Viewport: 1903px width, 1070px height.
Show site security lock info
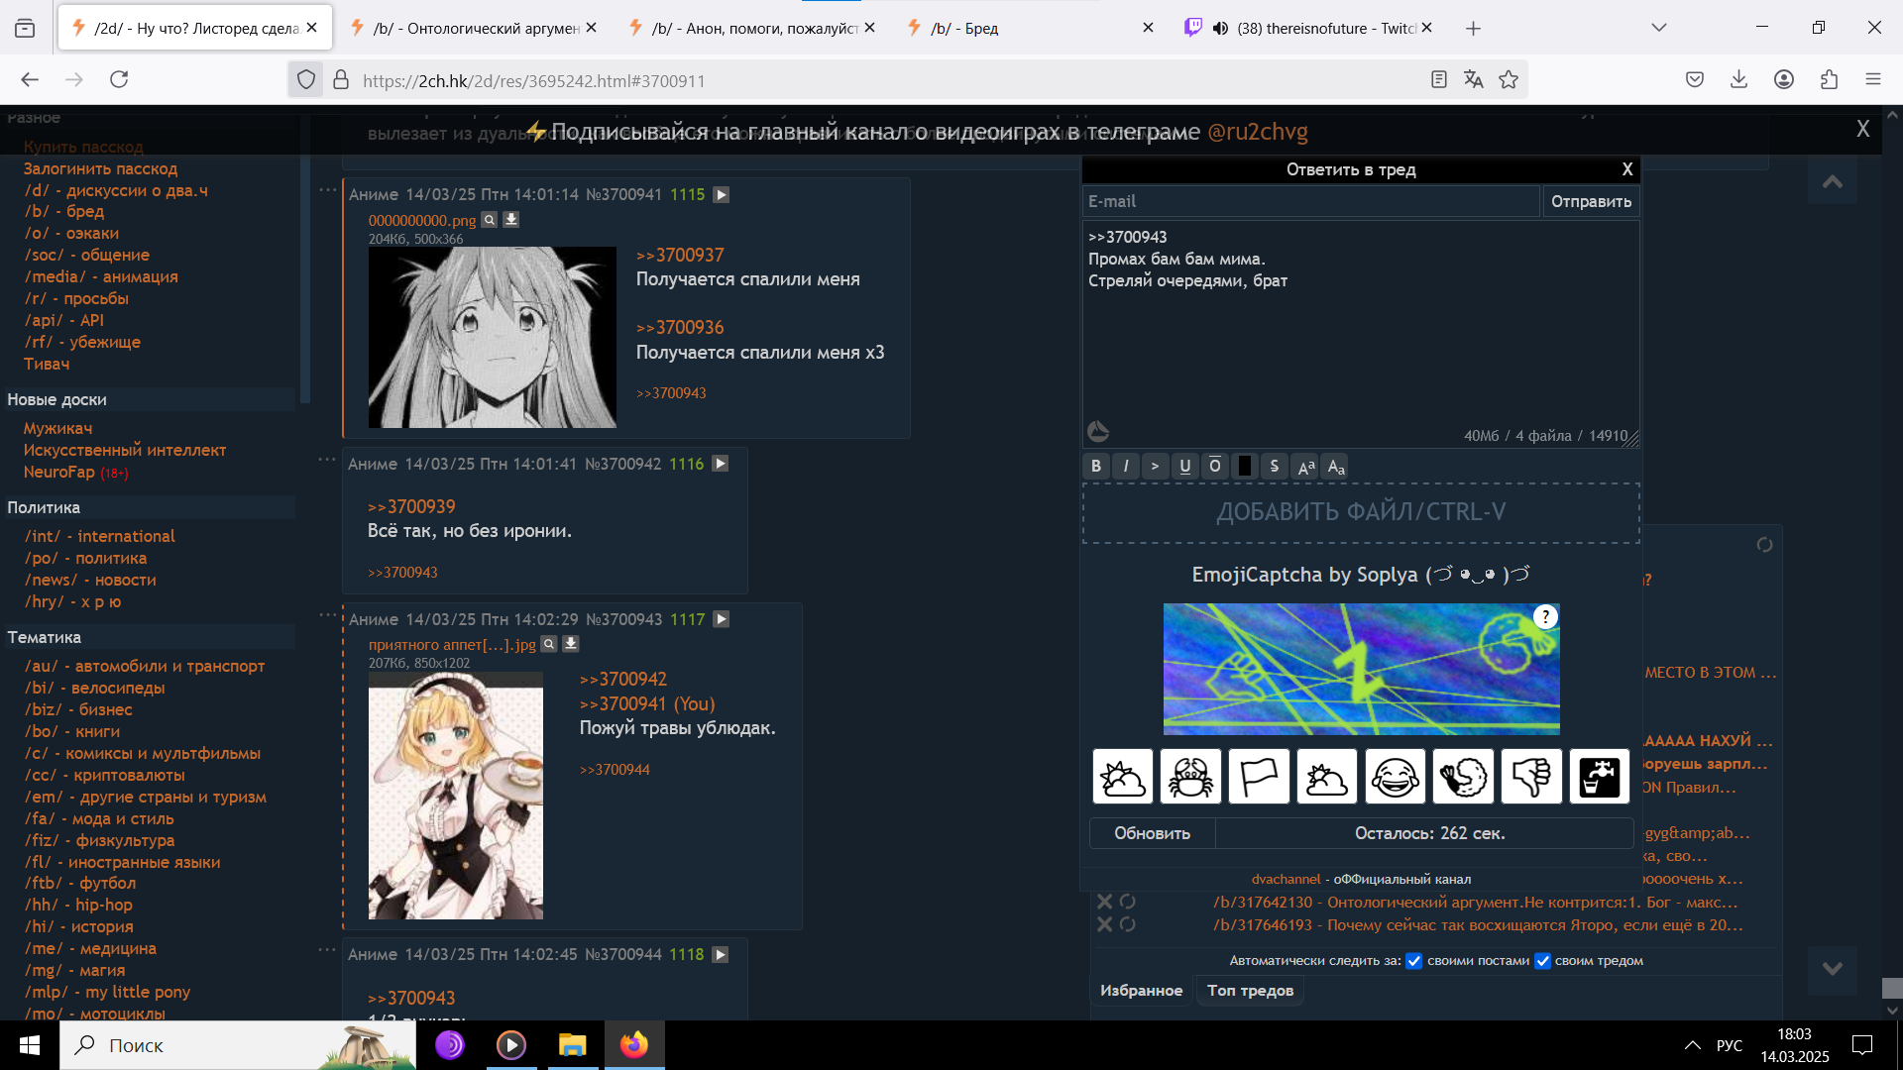(341, 80)
